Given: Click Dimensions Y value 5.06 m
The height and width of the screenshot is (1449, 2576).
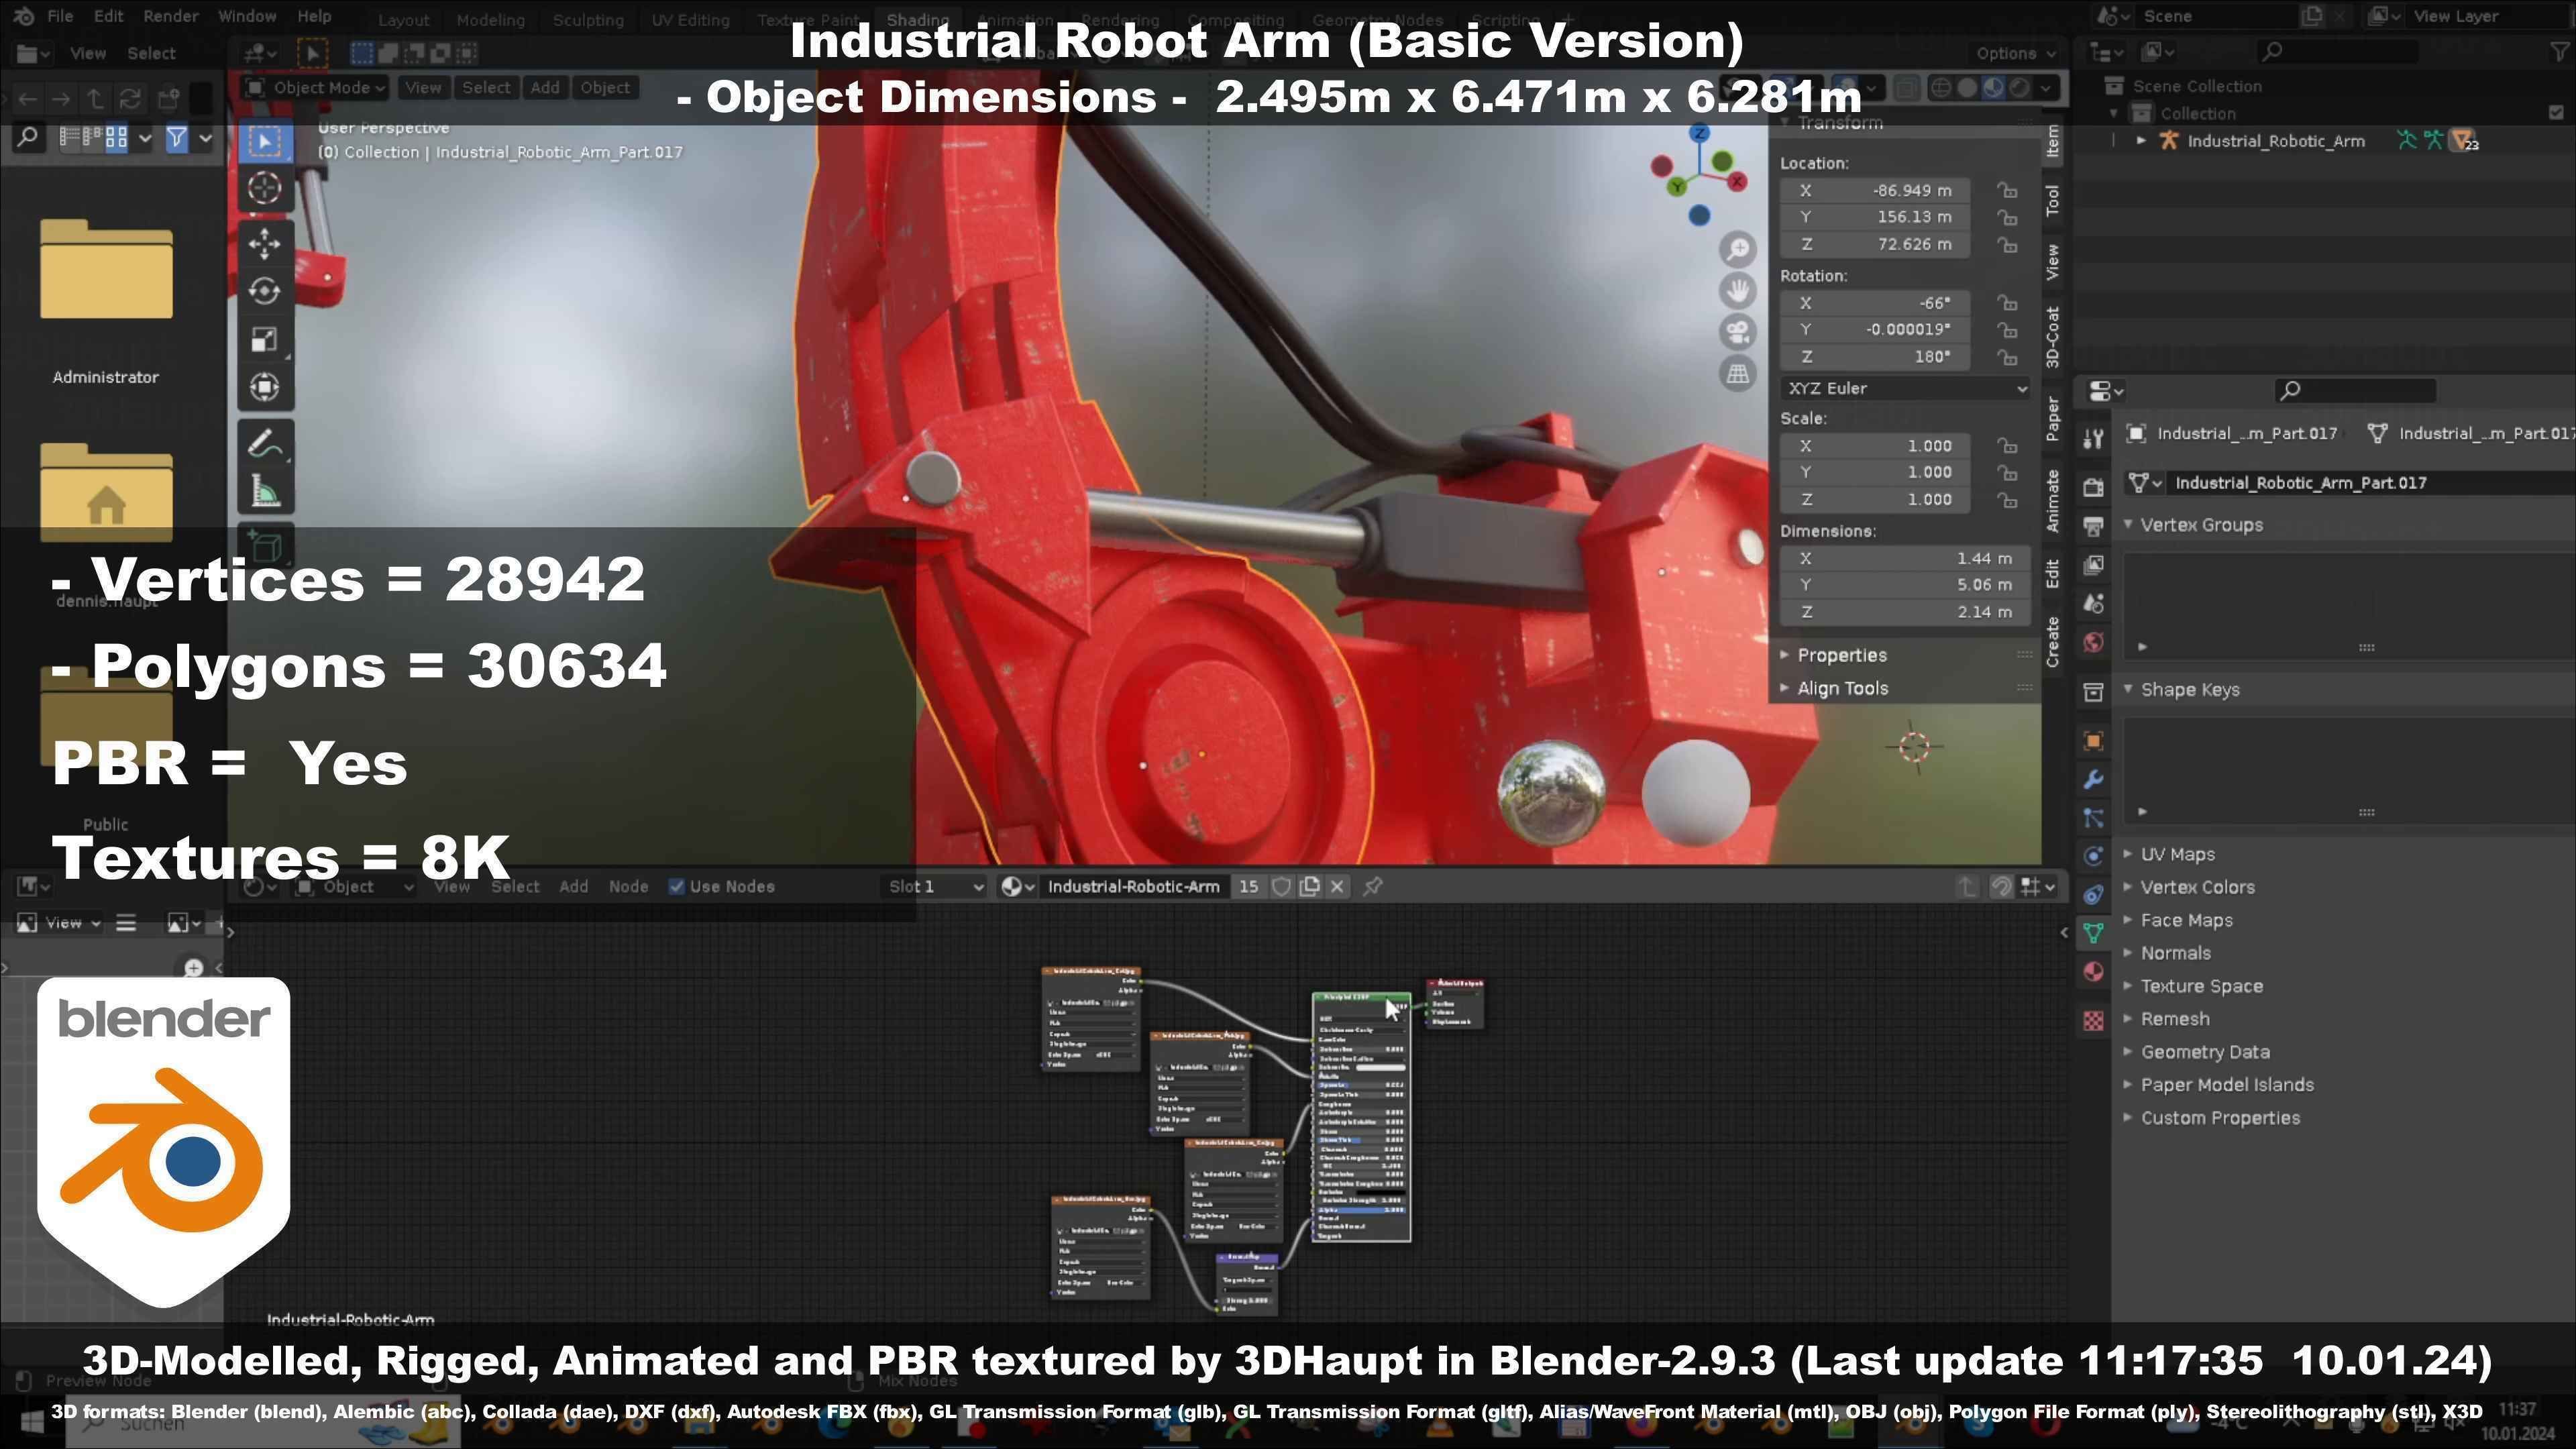Looking at the screenshot, I should click(1904, 585).
